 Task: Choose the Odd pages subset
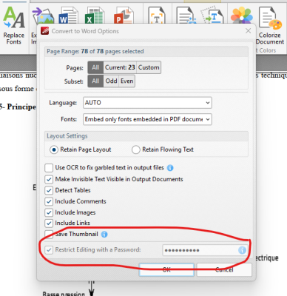coord(111,81)
